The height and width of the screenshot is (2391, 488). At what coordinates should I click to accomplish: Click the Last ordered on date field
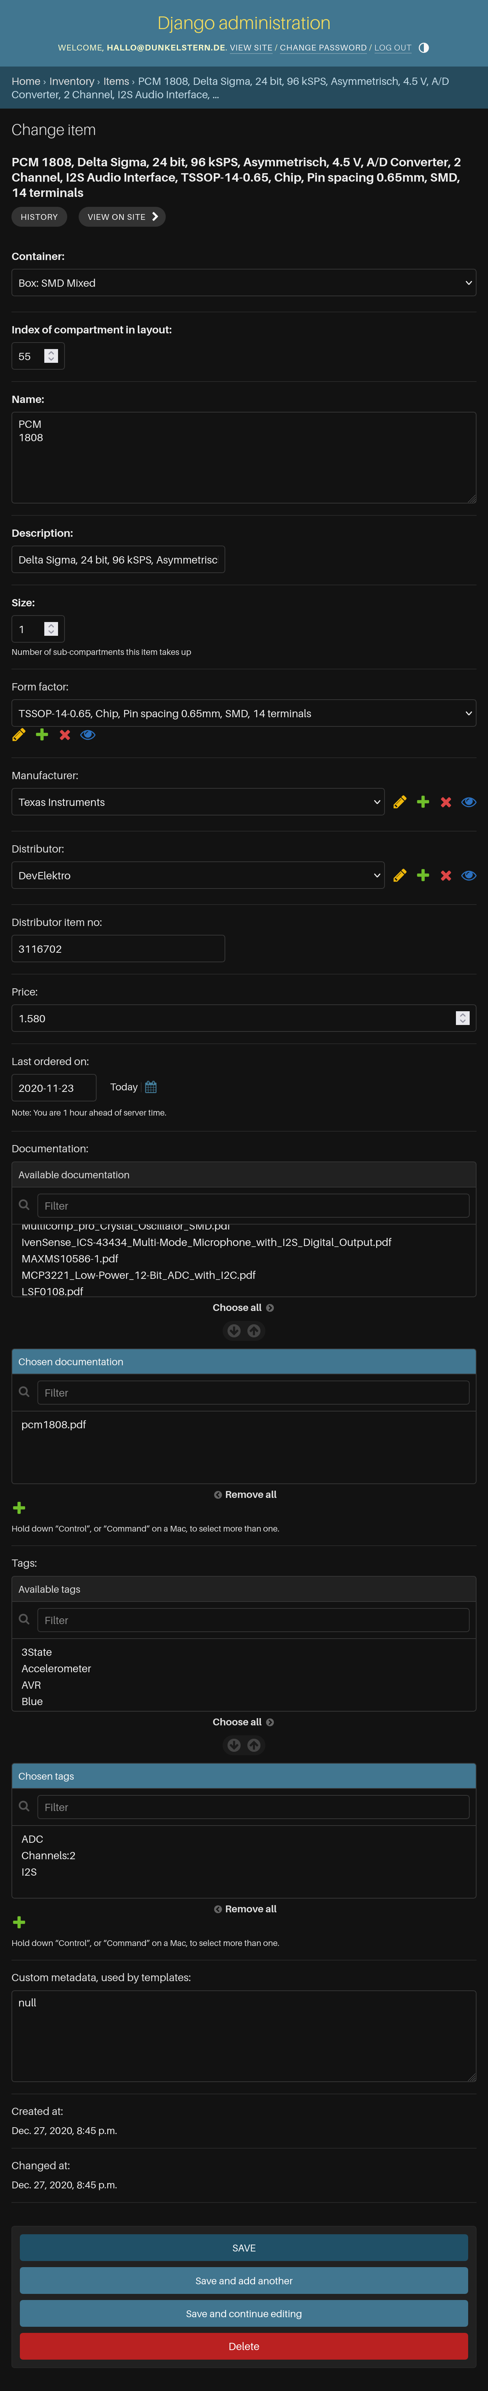click(54, 1088)
